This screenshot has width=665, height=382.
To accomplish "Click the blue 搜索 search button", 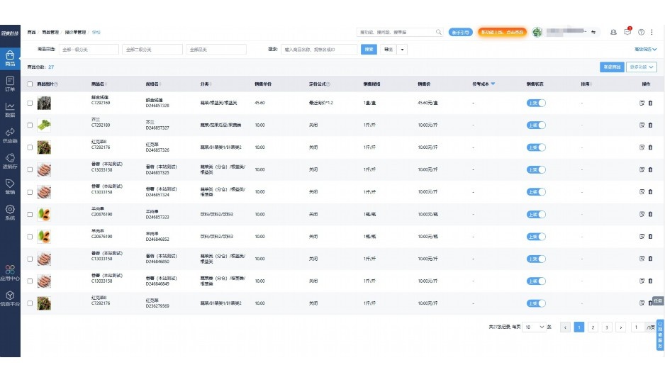I will tap(369, 50).
